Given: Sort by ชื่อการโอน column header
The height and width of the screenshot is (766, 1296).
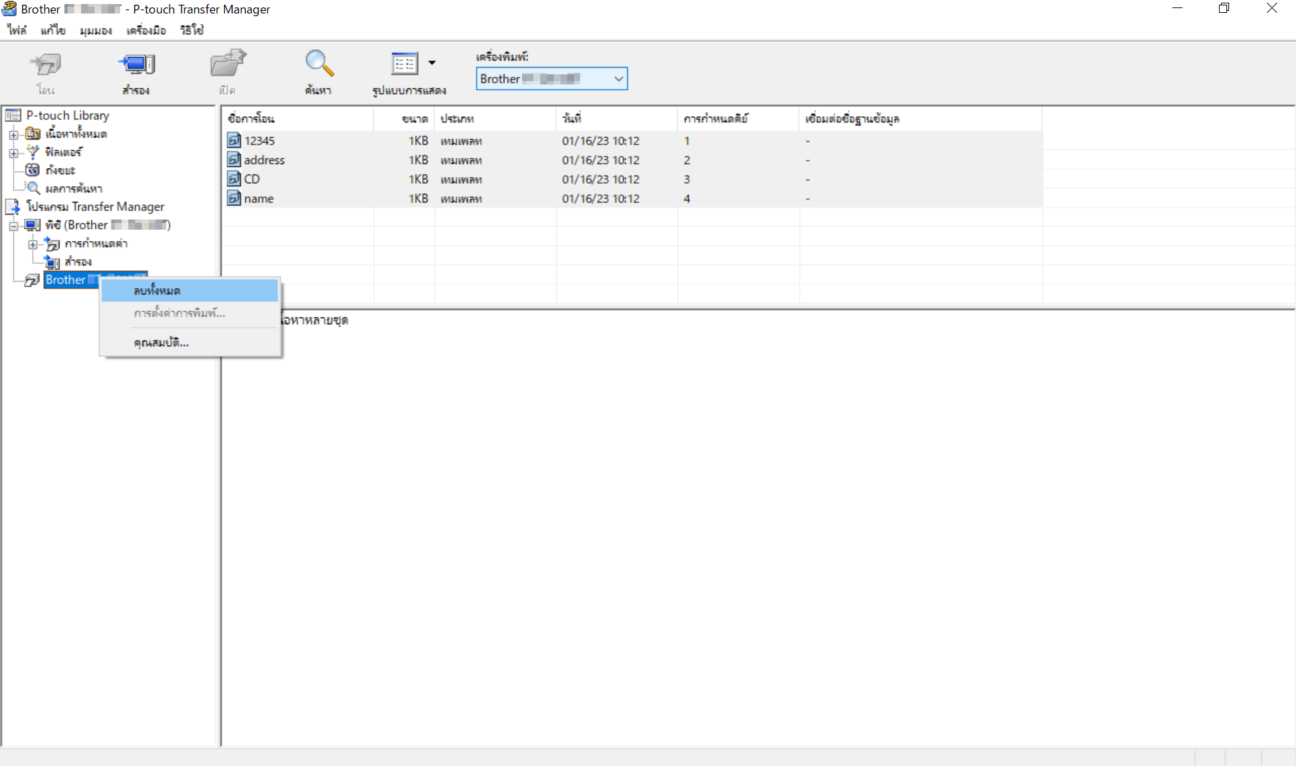Looking at the screenshot, I should [298, 119].
